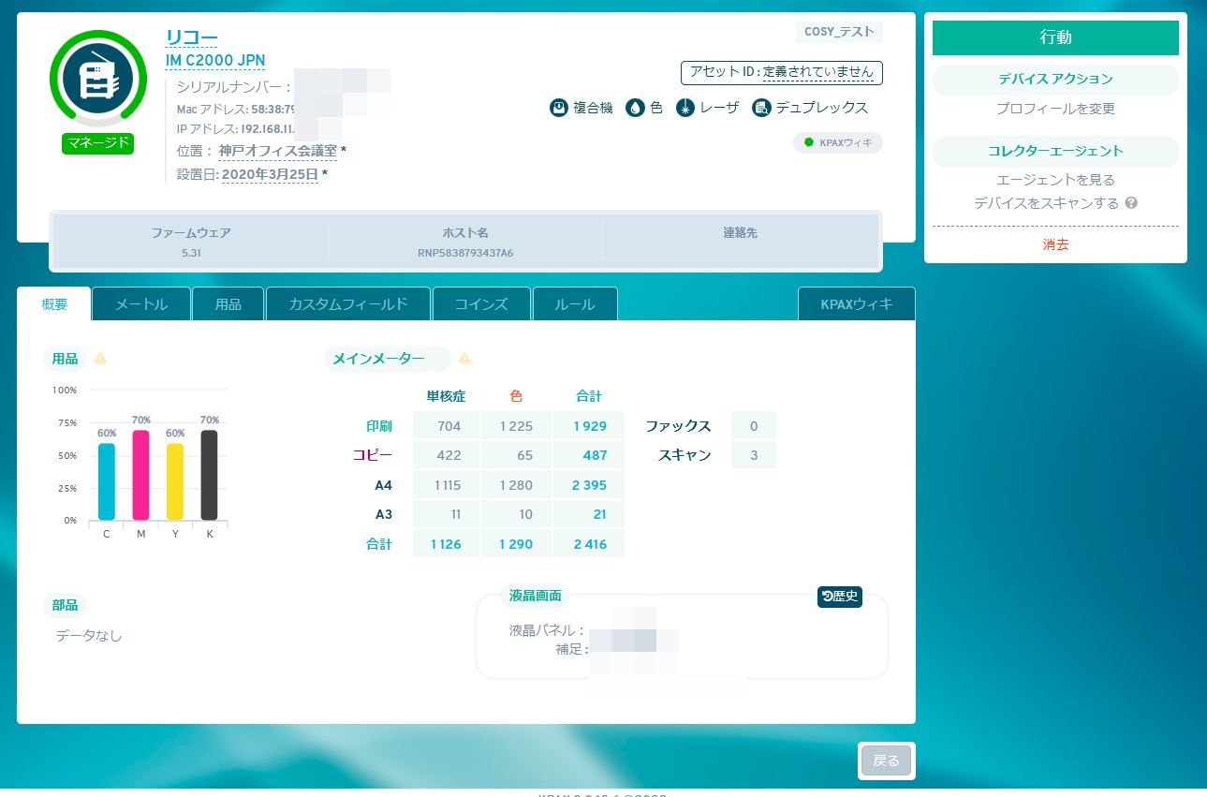Click the 複合機 multifunction type icon

click(x=559, y=108)
